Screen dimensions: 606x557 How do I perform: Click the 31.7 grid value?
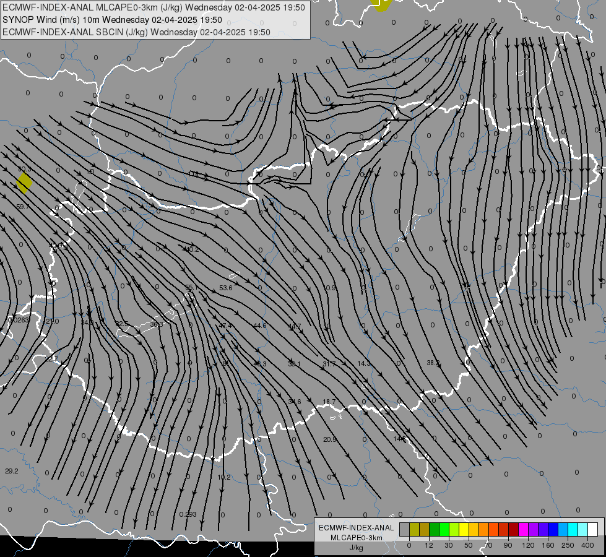[329, 364]
